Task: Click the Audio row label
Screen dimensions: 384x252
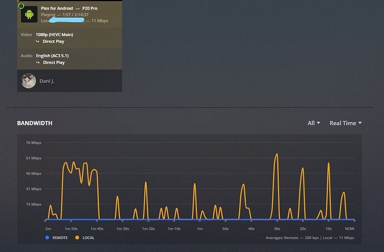Action: click(27, 56)
